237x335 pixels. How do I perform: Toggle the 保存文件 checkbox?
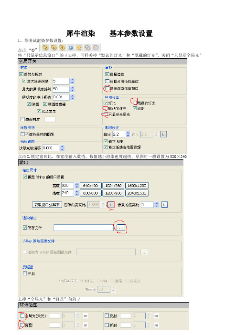click(x=25, y=228)
